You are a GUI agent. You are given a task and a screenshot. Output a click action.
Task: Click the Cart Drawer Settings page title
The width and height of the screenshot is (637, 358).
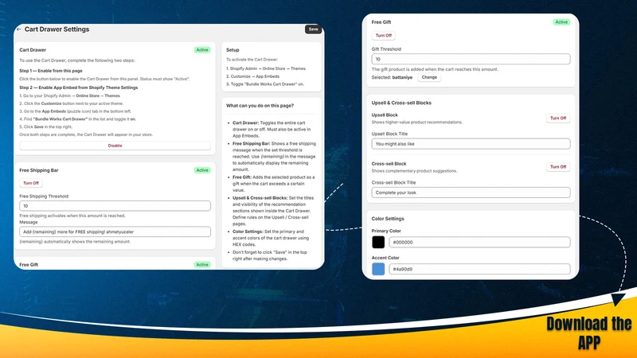tap(57, 29)
